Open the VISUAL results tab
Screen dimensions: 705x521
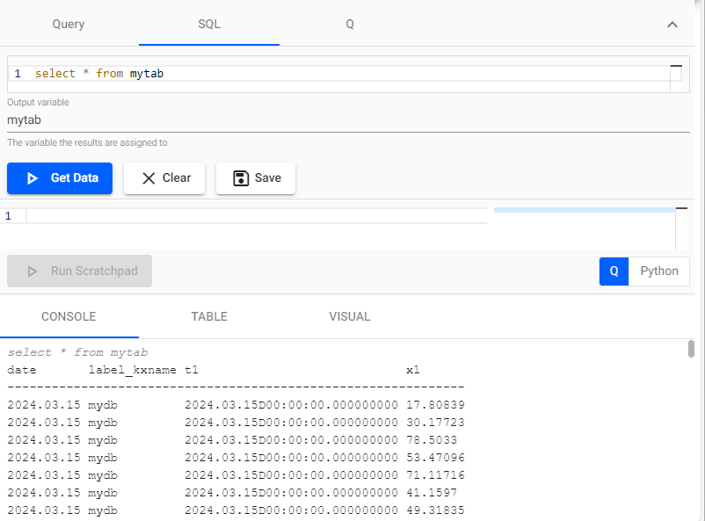350,316
